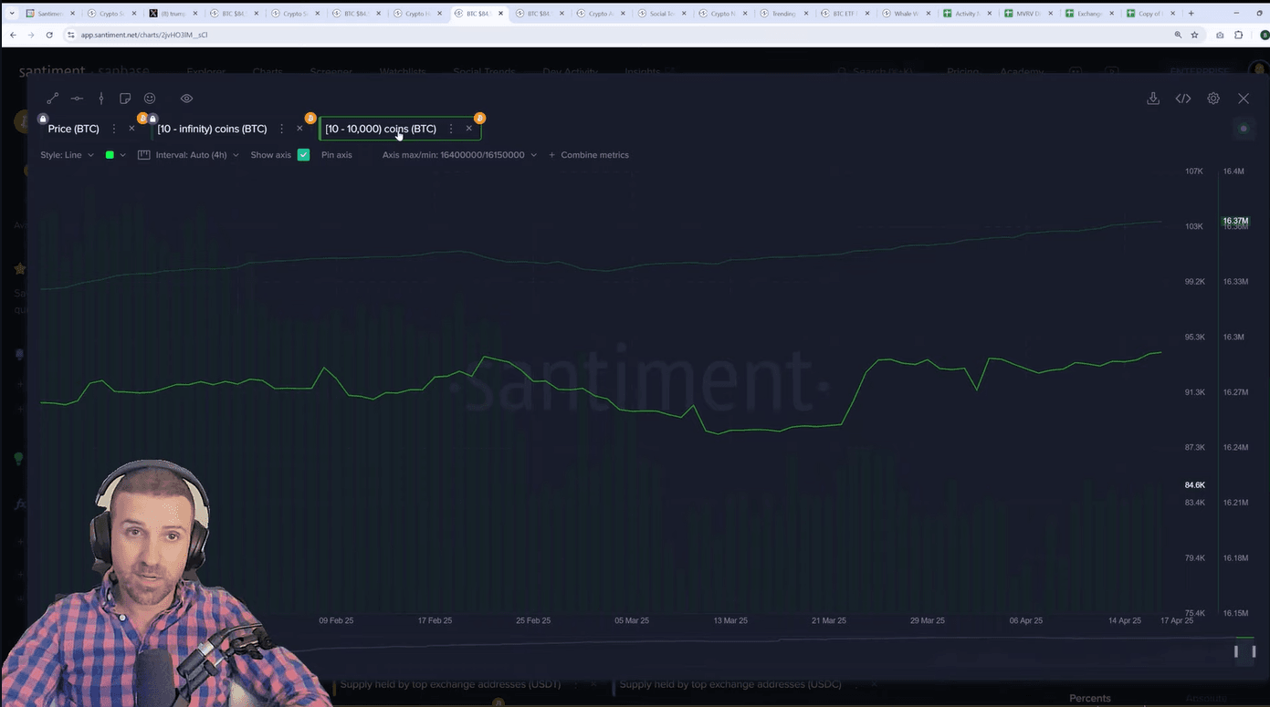Select the [10 - infinity) coins metric tab

tap(212, 129)
